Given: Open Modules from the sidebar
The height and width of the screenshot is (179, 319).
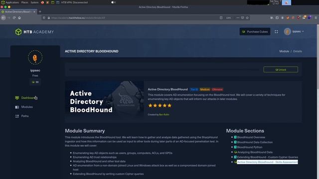Looking at the screenshot, I should 27,107.
